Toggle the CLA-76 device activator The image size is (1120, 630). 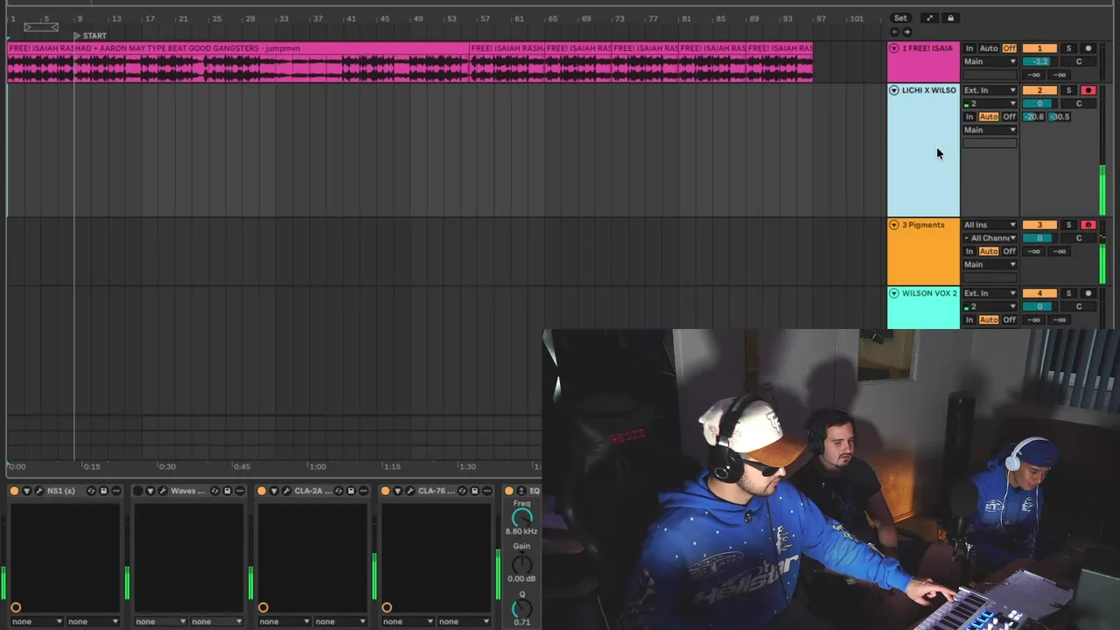coord(386,491)
